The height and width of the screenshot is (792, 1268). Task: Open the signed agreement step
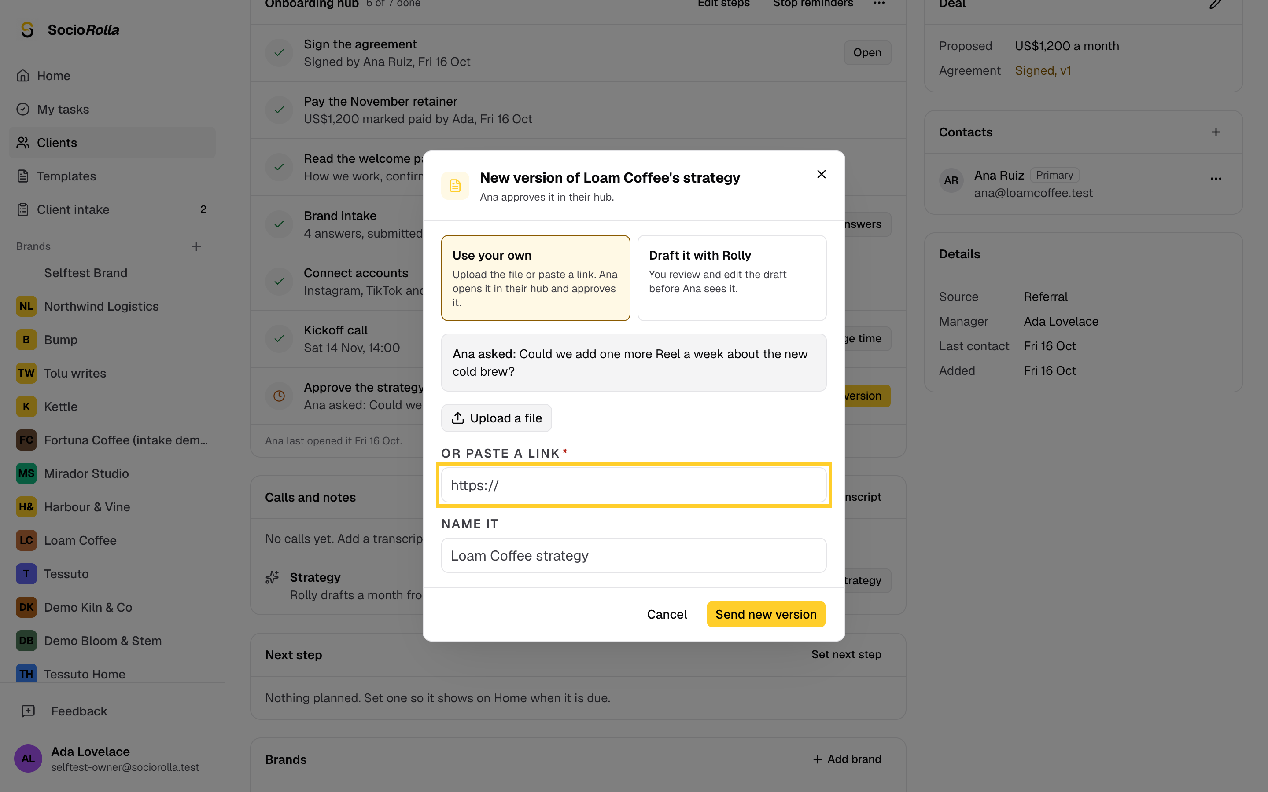pyautogui.click(x=867, y=52)
